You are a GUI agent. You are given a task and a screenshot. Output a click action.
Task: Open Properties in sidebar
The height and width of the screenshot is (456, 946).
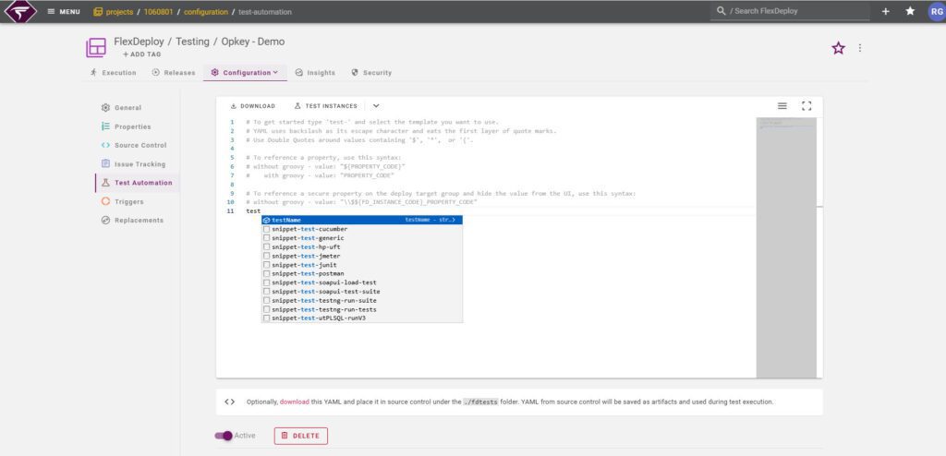point(126,126)
